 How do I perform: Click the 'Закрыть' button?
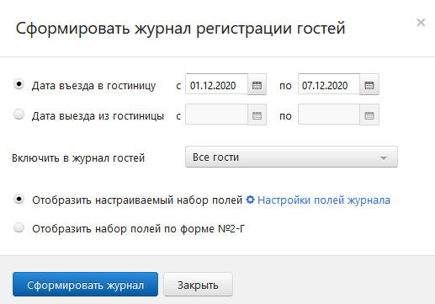click(x=198, y=284)
